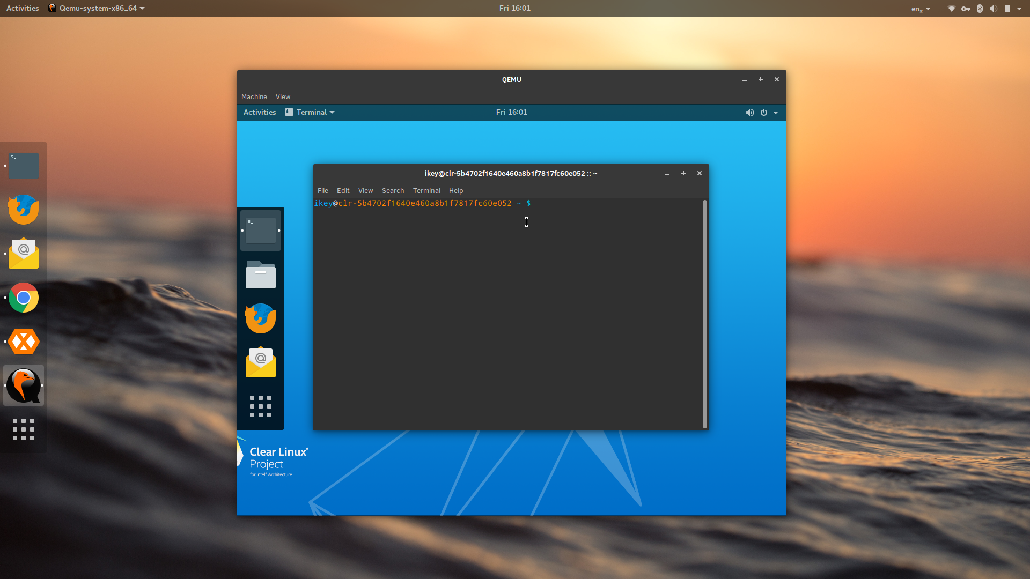Open the Terminal menu in terminal menubar
The image size is (1030, 579).
pyautogui.click(x=426, y=191)
